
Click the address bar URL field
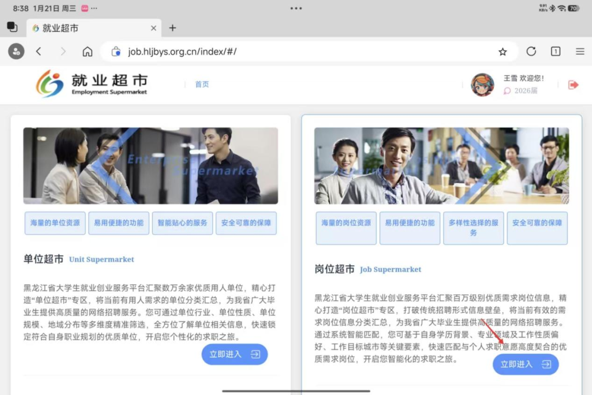coord(307,51)
